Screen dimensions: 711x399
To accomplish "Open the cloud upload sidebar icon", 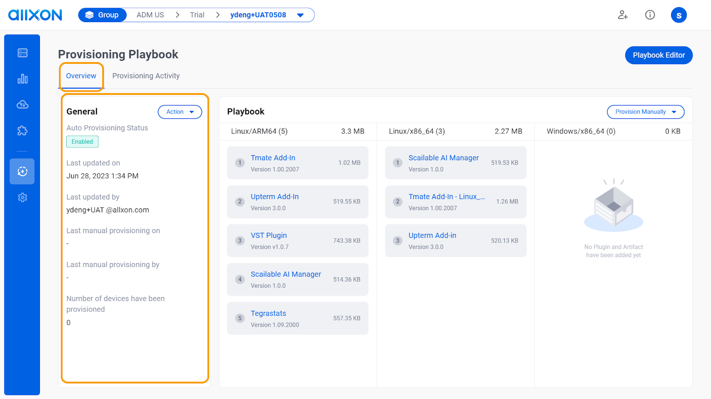I will tap(22, 105).
